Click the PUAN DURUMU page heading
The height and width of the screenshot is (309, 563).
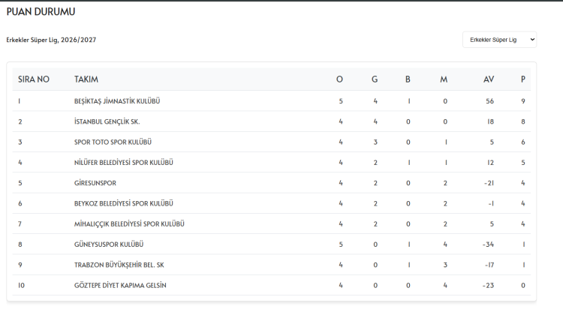click(41, 11)
